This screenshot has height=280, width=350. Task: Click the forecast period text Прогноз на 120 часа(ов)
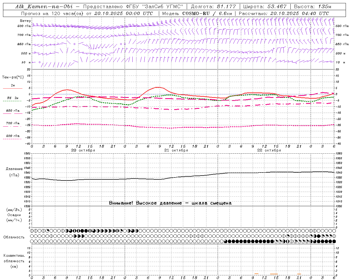pyautogui.click(x=52, y=13)
